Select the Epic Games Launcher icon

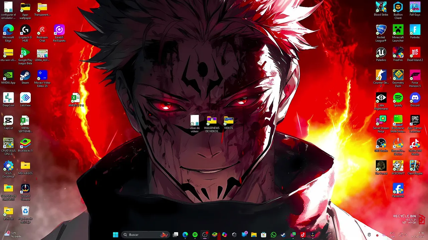[415, 124]
